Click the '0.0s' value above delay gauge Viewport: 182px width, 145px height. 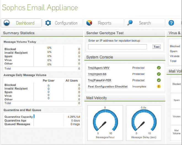[x=143, y=108]
